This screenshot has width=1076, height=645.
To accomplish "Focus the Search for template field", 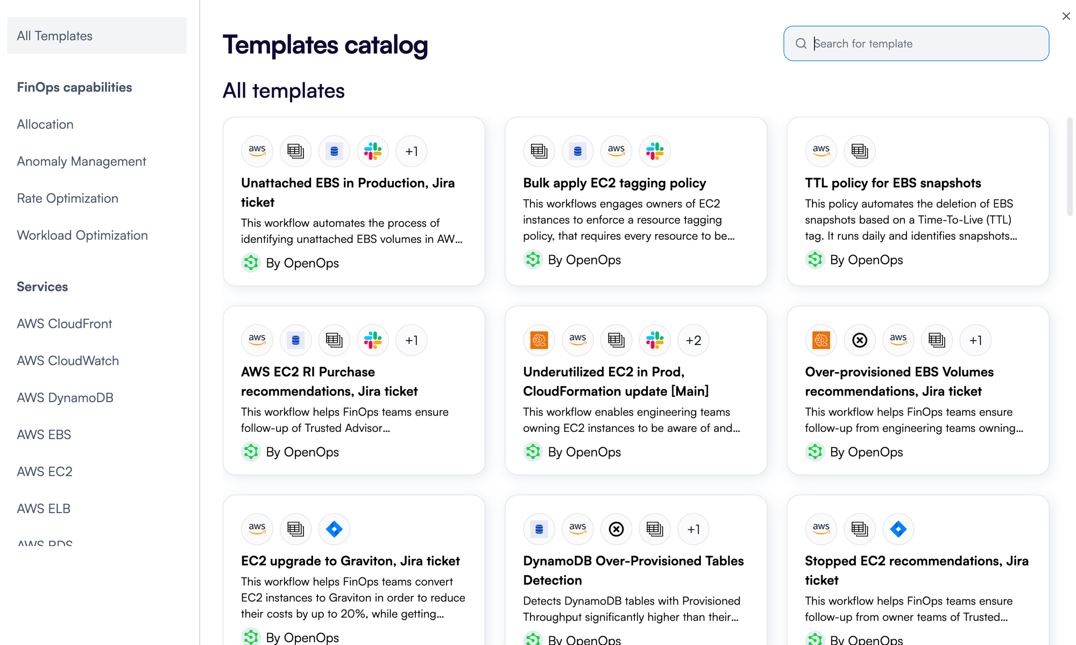I will tap(916, 44).
